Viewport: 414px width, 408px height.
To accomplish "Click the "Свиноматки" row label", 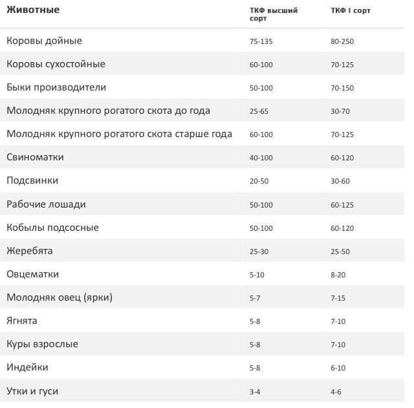I will [35, 157].
